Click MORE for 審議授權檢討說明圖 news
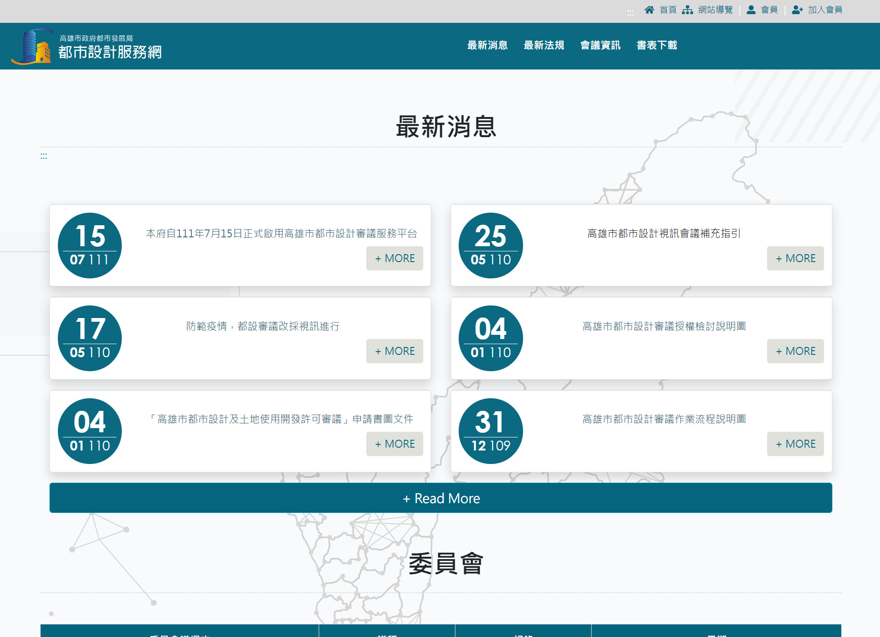Screen dimensions: 880x637 pyautogui.click(x=796, y=351)
